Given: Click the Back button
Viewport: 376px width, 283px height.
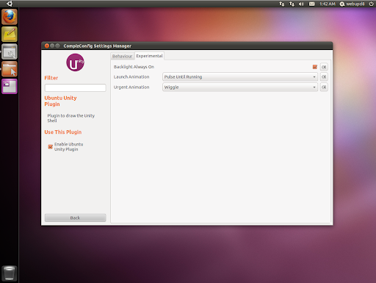Looking at the screenshot, I should [76, 218].
